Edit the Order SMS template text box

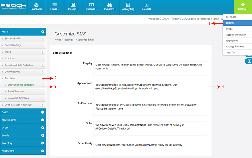click(x=150, y=129)
